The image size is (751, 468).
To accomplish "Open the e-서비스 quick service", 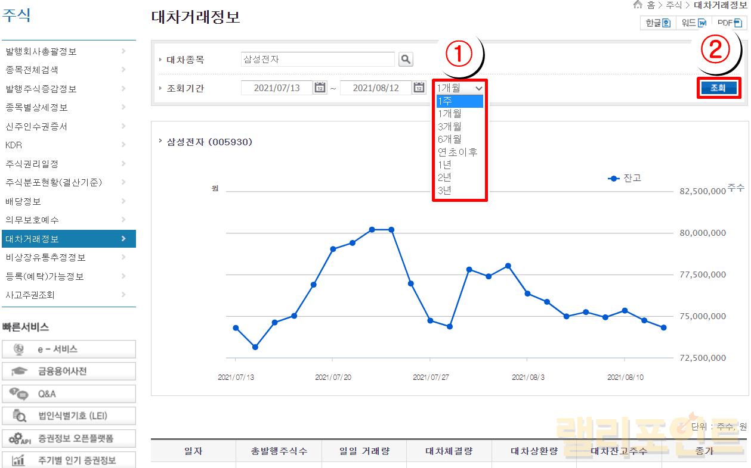I will pyautogui.click(x=69, y=350).
